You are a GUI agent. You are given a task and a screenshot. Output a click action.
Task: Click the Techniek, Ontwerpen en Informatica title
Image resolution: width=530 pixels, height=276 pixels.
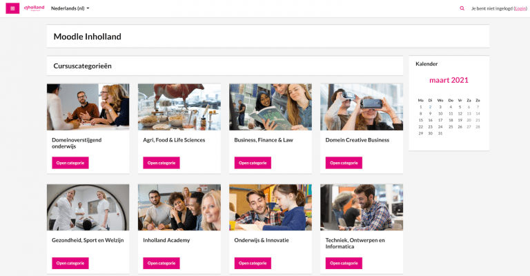pyautogui.click(x=355, y=244)
